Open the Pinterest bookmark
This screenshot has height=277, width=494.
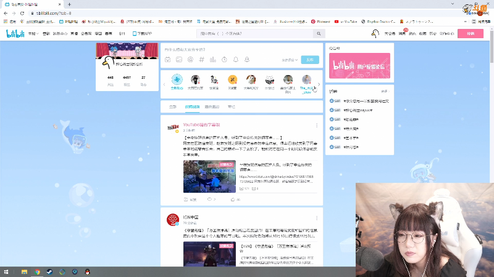pyautogui.click(x=320, y=22)
